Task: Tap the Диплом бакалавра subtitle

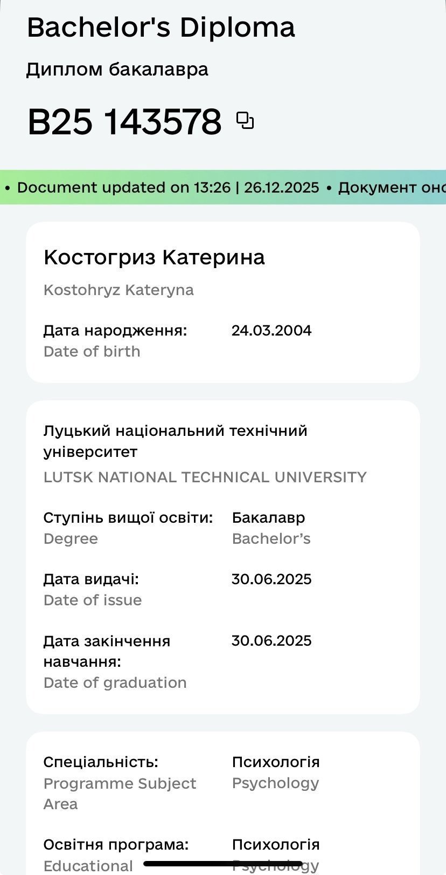Action: (117, 70)
